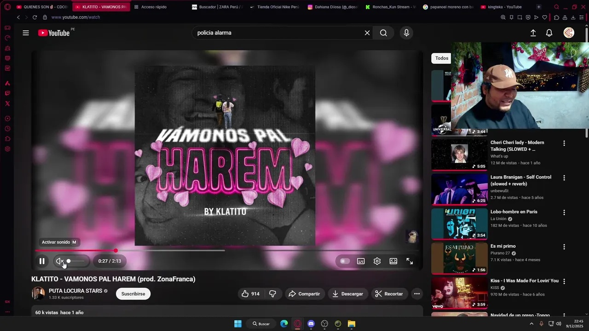Switch to theater mode

[393, 261]
